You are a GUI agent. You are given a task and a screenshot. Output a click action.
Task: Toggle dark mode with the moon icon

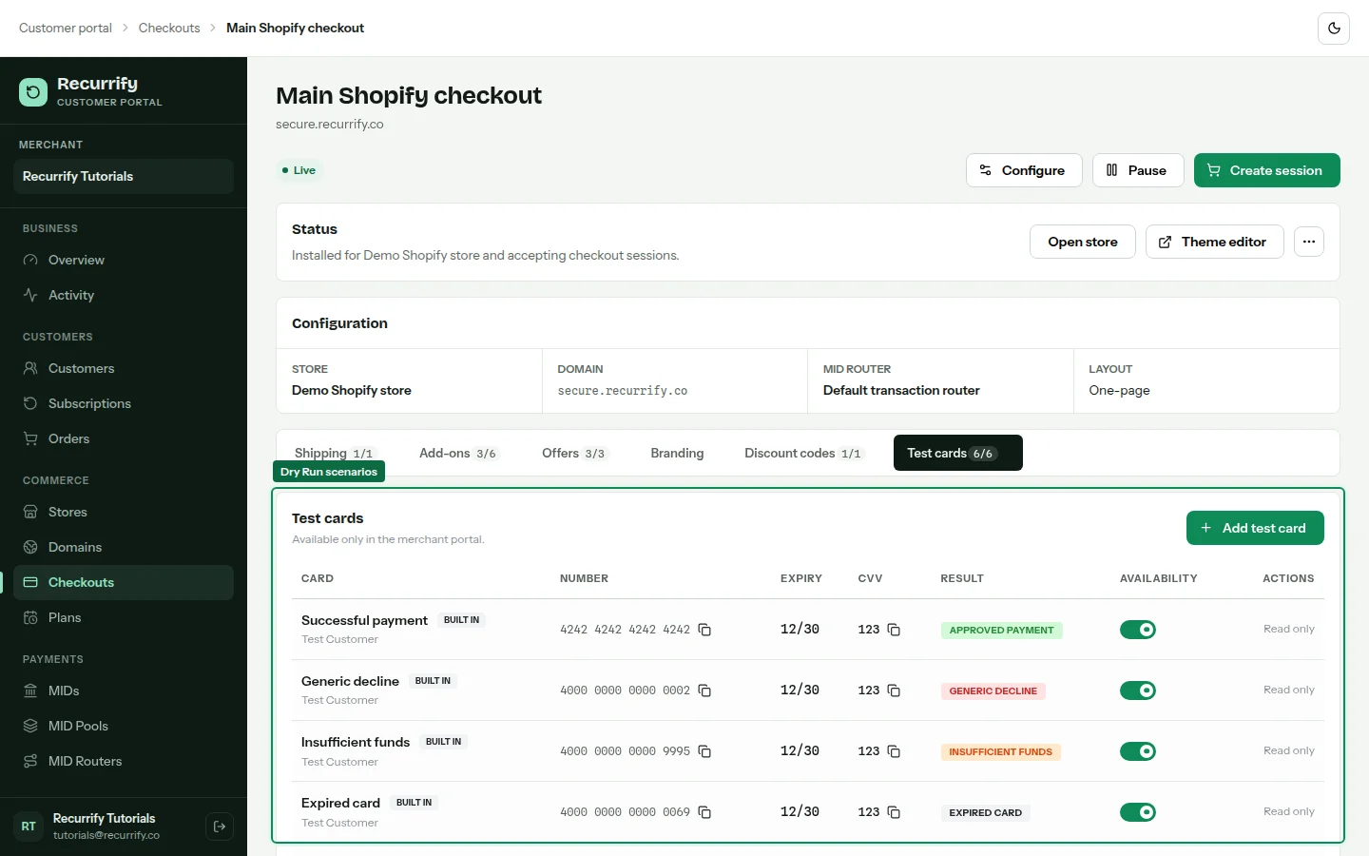[x=1334, y=29]
